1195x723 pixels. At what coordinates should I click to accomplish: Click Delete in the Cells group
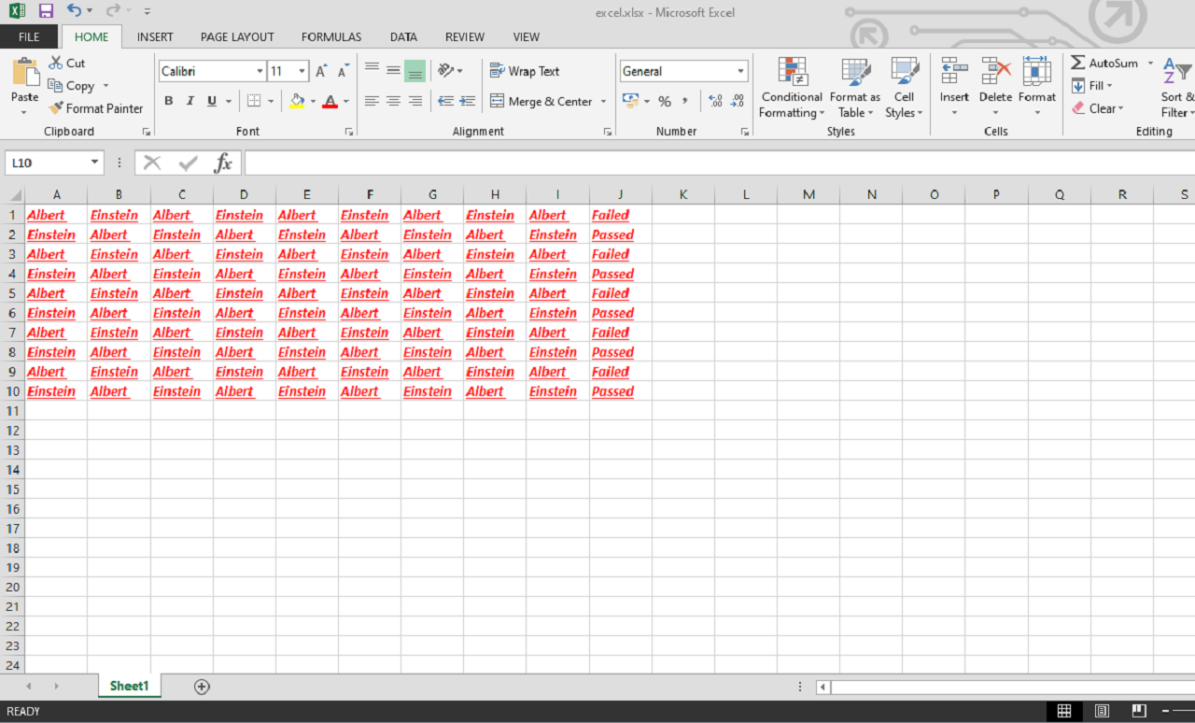point(995,88)
